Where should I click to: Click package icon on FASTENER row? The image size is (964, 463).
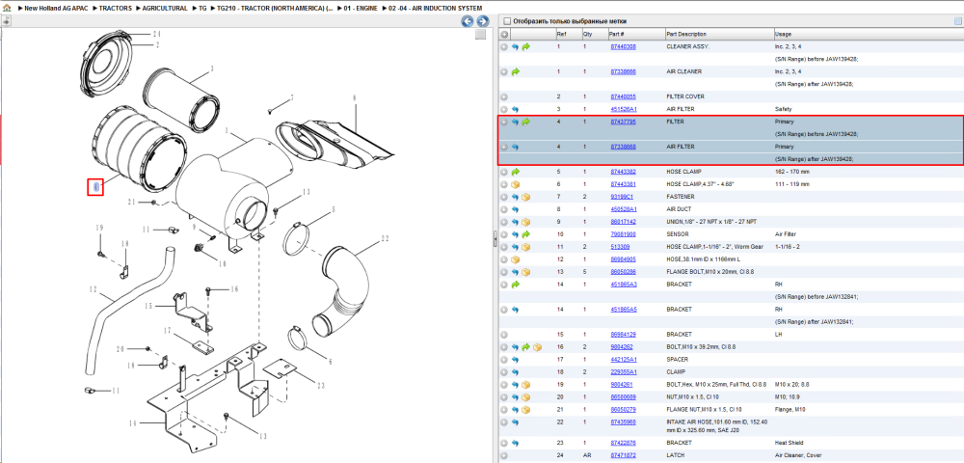coord(526,197)
